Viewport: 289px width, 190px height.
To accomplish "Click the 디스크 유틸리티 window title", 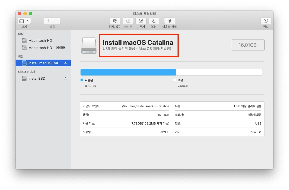I will (144, 14).
